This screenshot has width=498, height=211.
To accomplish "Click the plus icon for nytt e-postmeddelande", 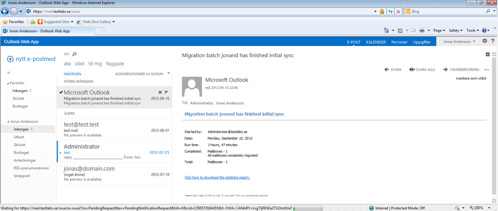I will (10, 59).
